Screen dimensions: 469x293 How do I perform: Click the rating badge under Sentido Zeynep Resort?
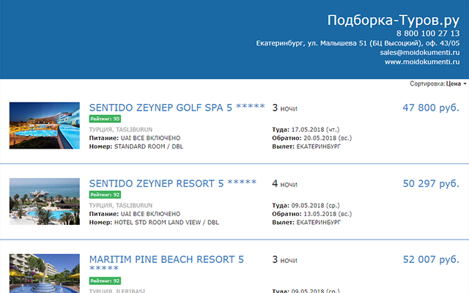pos(105,195)
